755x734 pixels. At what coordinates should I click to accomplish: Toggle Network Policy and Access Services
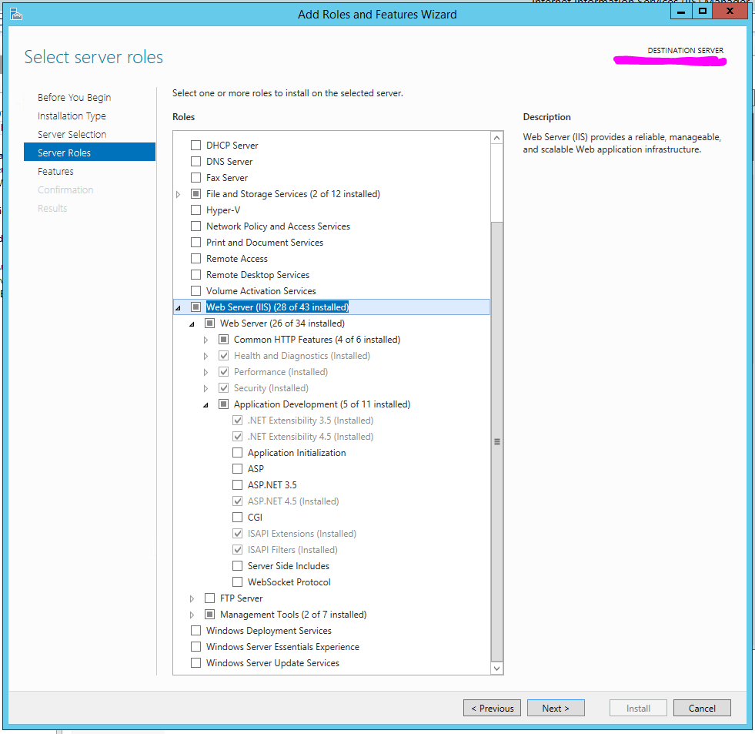pos(196,226)
